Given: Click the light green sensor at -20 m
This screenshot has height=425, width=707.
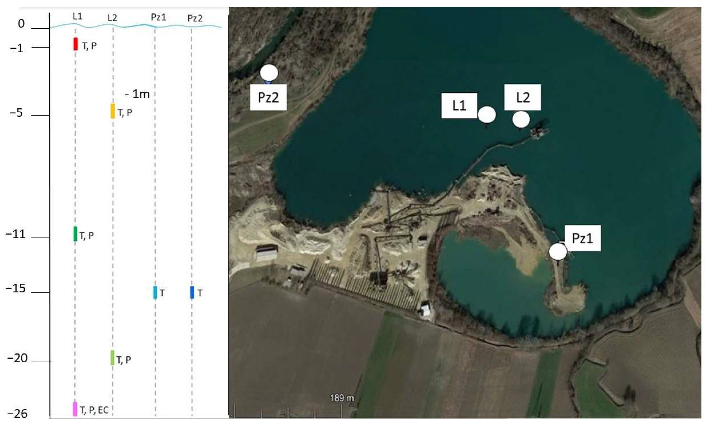Looking at the screenshot, I should [x=112, y=358].
